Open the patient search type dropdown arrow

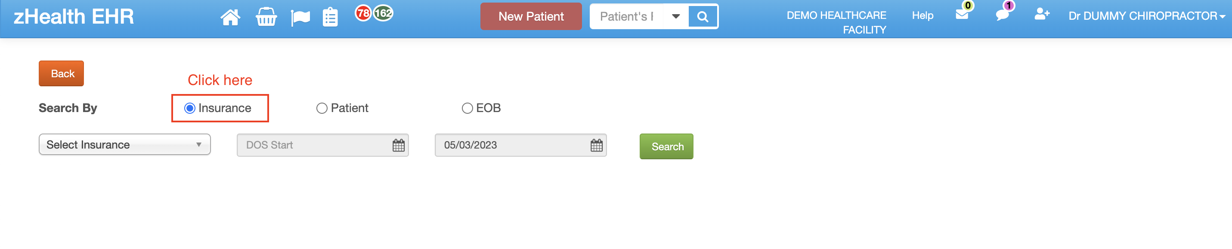coord(676,17)
